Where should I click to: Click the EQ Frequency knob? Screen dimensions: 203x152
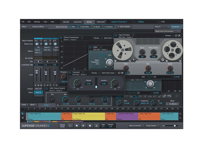click(x=136, y=103)
